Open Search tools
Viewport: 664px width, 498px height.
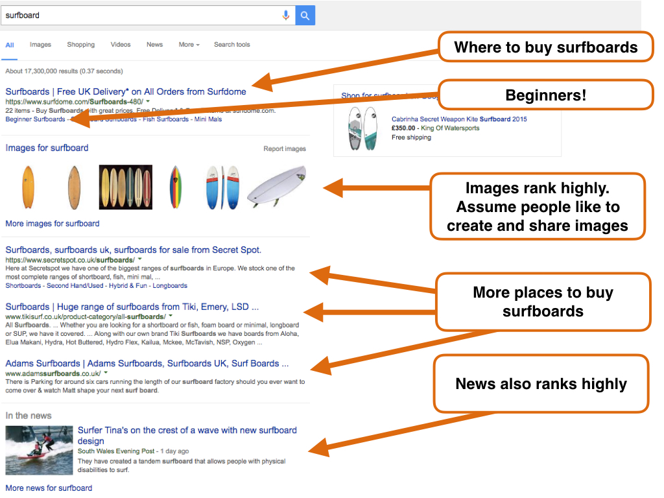[x=232, y=45]
